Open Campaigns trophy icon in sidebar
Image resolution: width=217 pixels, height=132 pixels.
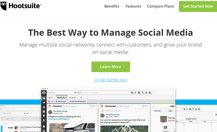coord(44,116)
